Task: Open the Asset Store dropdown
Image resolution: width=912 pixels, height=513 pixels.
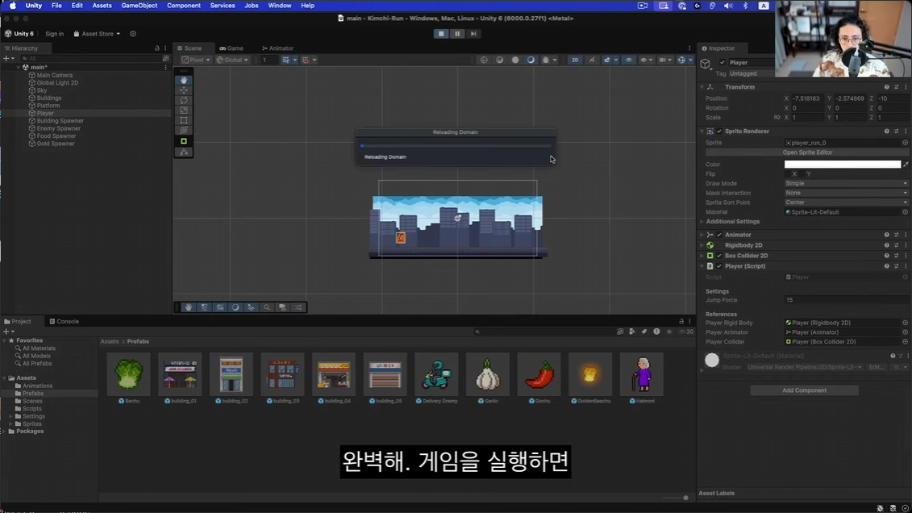Action: pos(97,34)
